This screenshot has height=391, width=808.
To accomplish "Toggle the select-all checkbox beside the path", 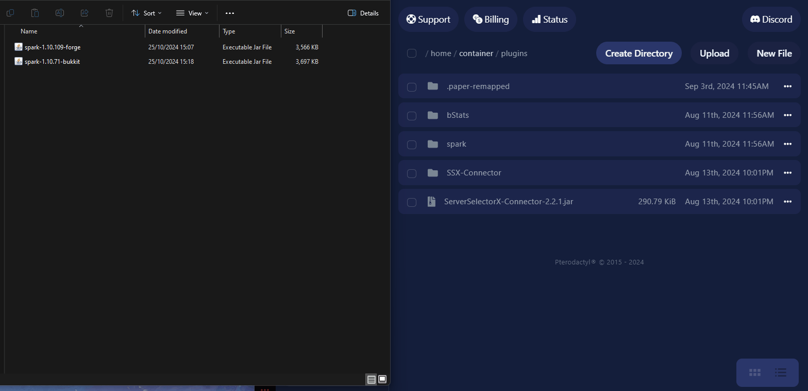I will click(x=412, y=54).
